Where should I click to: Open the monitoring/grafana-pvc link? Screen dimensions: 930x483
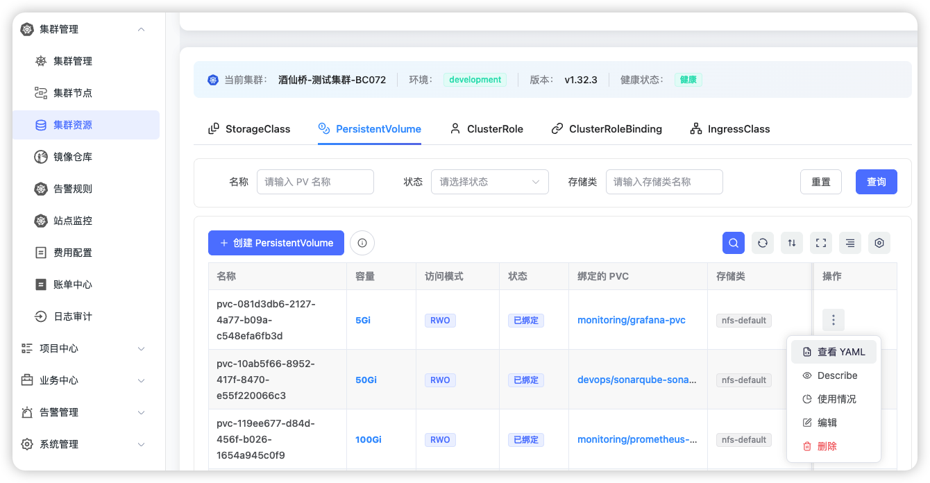631,320
